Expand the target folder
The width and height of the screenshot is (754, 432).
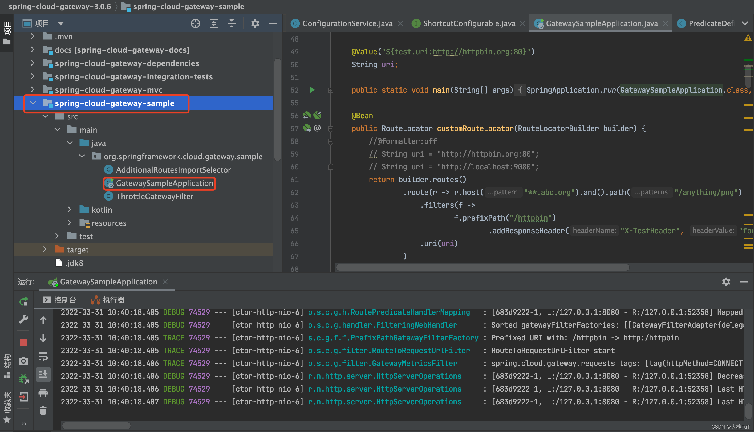[45, 250]
